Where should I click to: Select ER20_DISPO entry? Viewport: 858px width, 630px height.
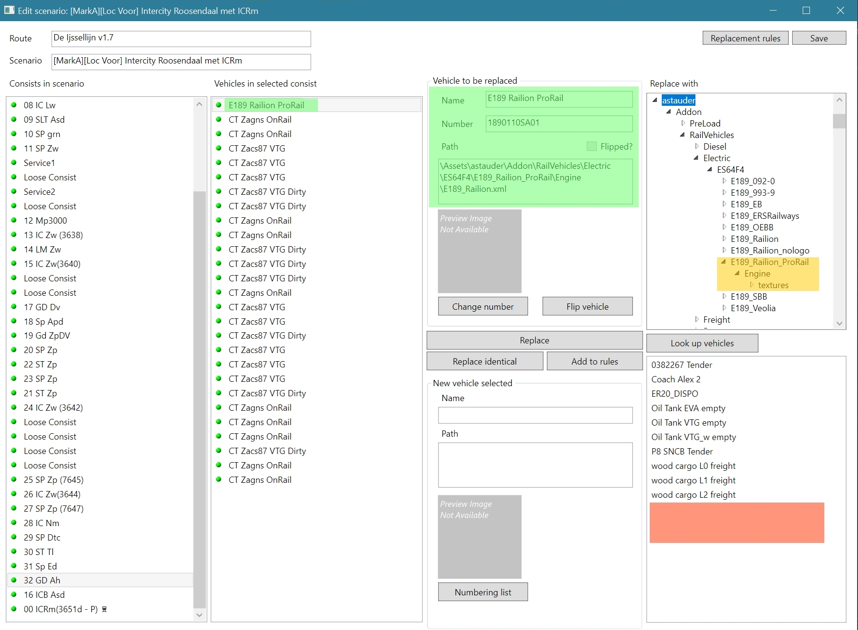pyautogui.click(x=675, y=393)
